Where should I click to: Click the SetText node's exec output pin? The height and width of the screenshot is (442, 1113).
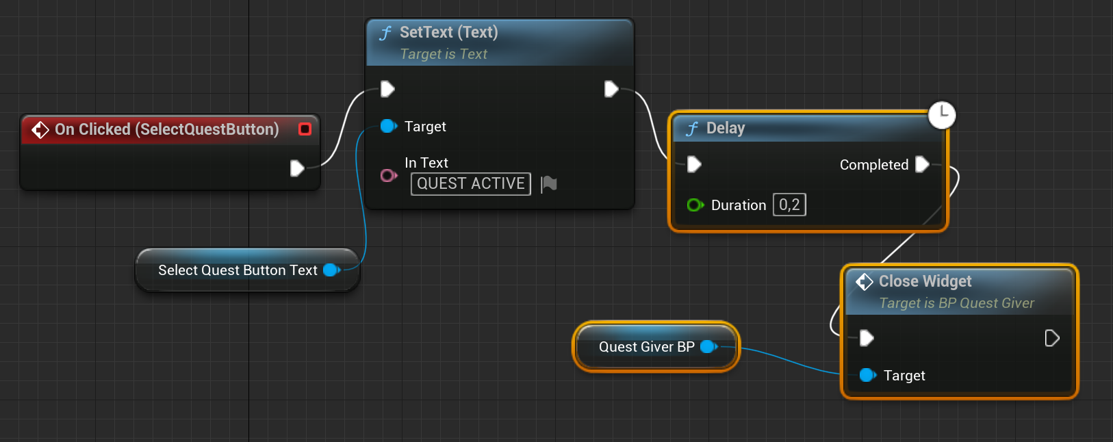[611, 89]
